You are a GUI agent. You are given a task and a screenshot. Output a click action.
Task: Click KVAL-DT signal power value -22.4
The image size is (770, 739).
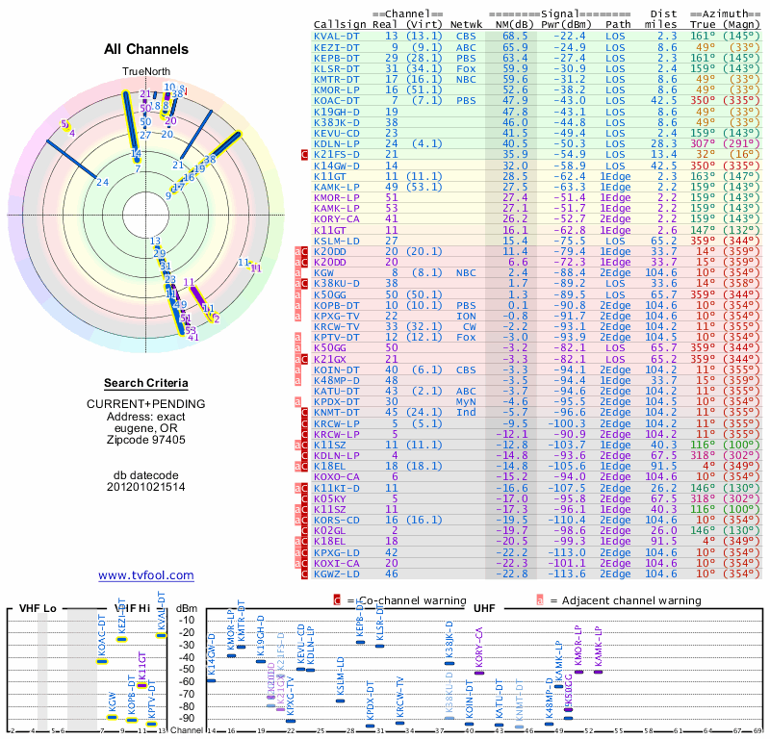570,37
